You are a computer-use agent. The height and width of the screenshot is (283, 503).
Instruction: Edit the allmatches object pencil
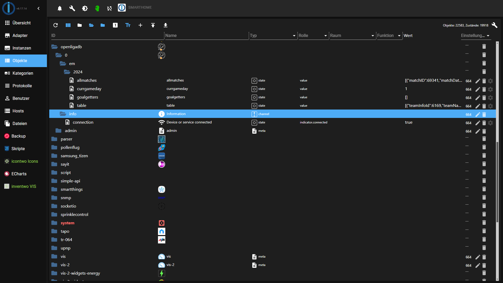click(478, 81)
